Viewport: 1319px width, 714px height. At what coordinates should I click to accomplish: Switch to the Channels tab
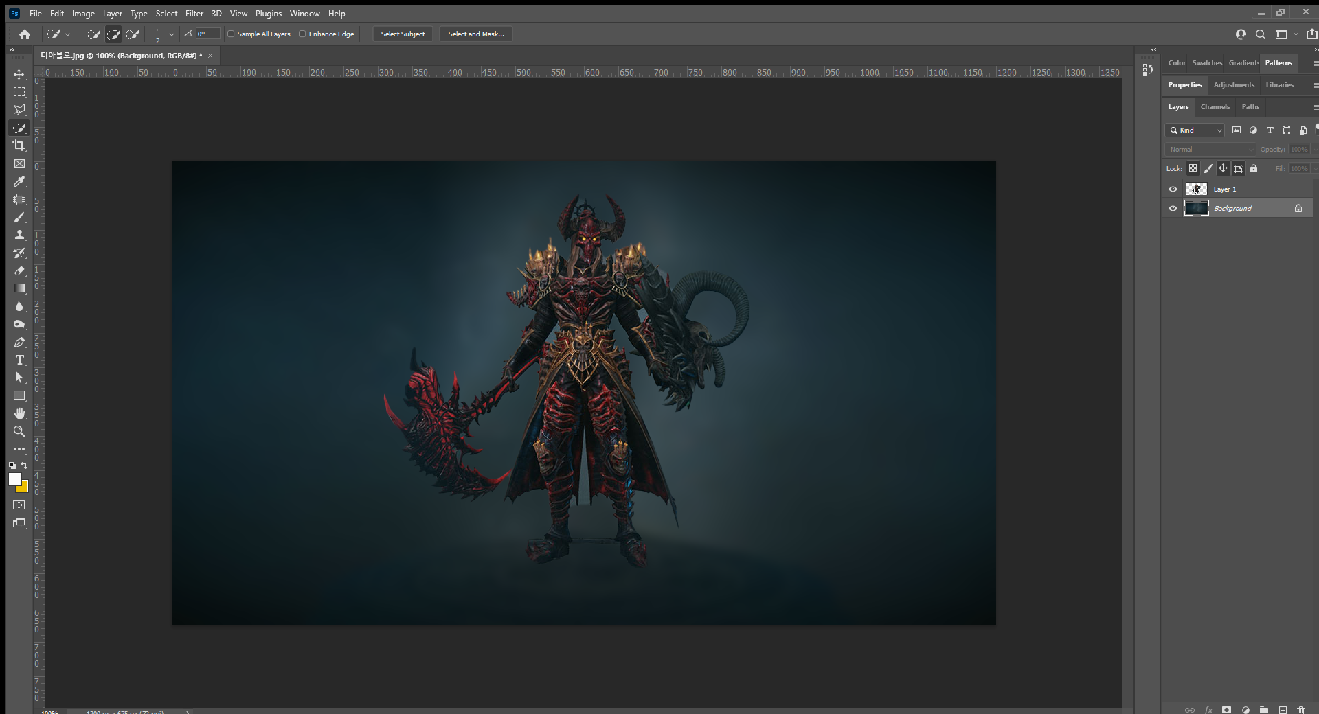pos(1215,106)
